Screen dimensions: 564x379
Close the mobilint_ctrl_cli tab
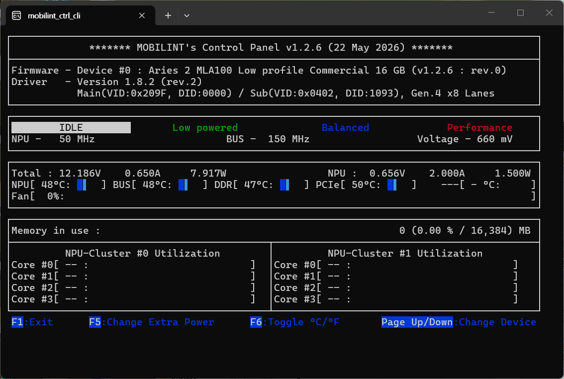pyautogui.click(x=142, y=15)
